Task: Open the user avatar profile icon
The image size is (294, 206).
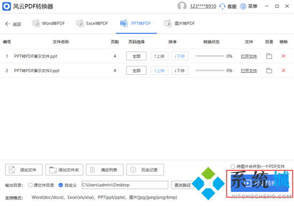Action: pyautogui.click(x=182, y=6)
